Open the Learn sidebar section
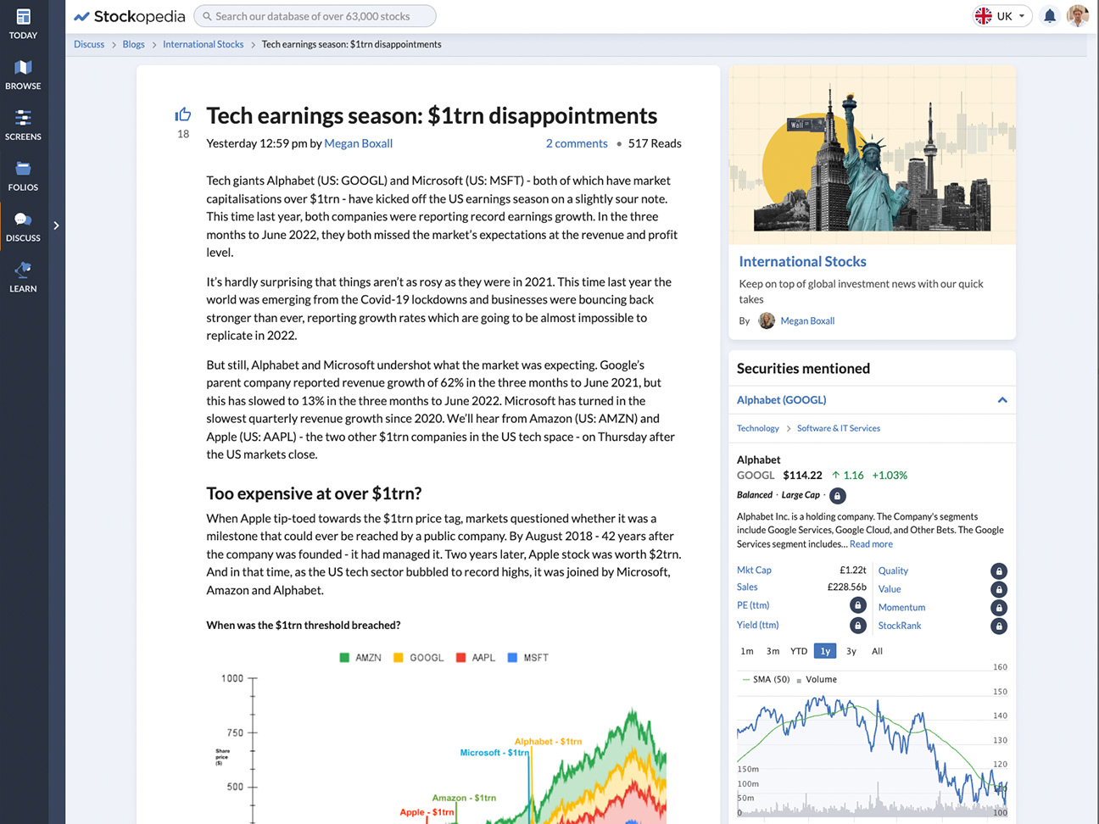Screen dimensions: 1099x824 point(23,279)
